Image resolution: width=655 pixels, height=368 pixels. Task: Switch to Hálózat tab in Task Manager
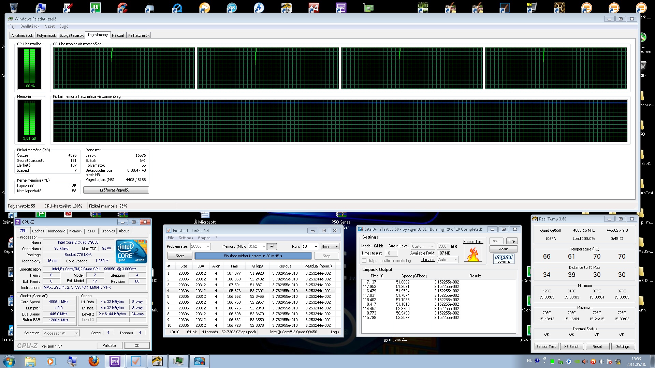click(118, 35)
